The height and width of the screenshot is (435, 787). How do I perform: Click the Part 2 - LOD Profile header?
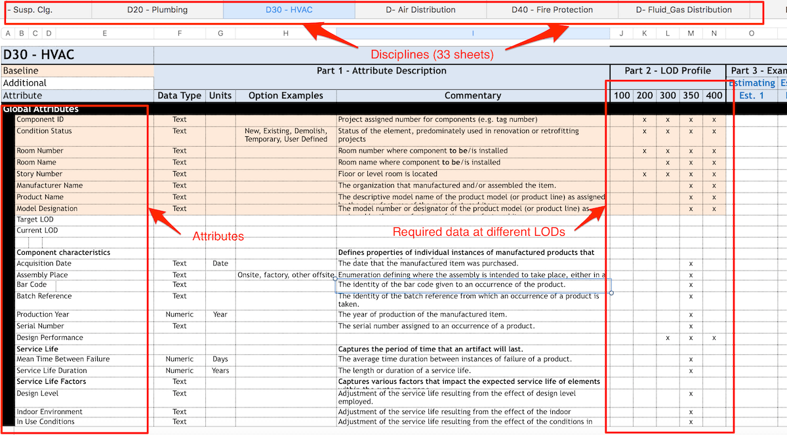(x=668, y=71)
